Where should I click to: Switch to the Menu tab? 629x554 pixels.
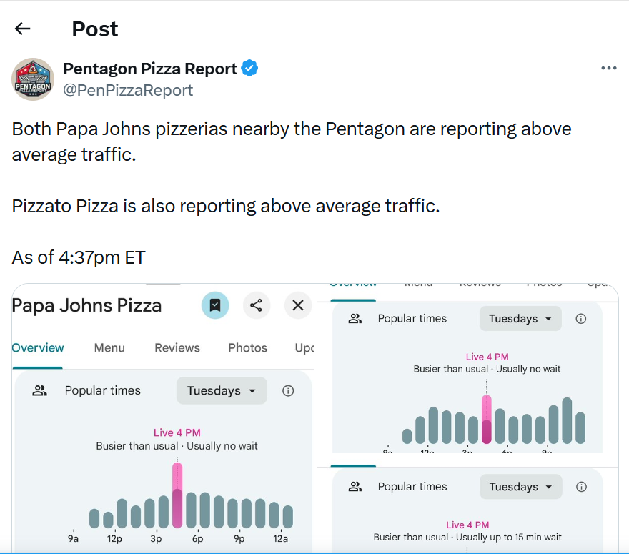[x=109, y=348]
